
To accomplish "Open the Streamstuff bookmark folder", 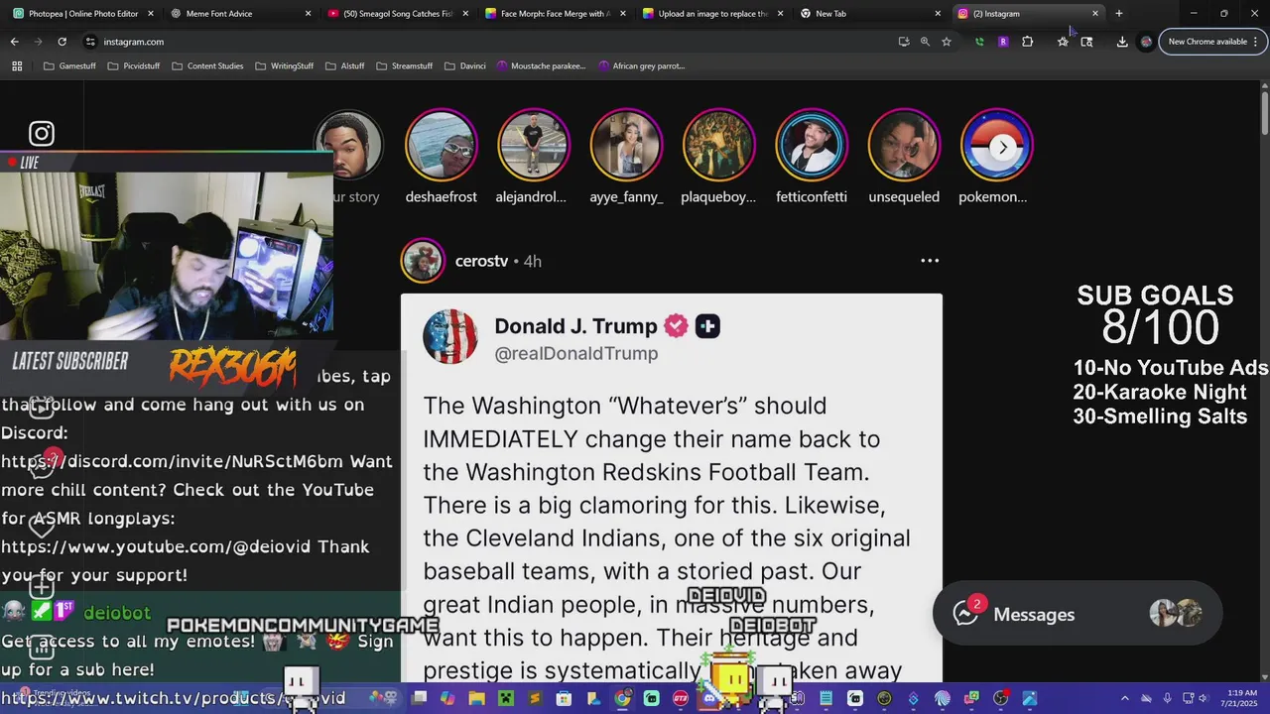I will [x=404, y=65].
